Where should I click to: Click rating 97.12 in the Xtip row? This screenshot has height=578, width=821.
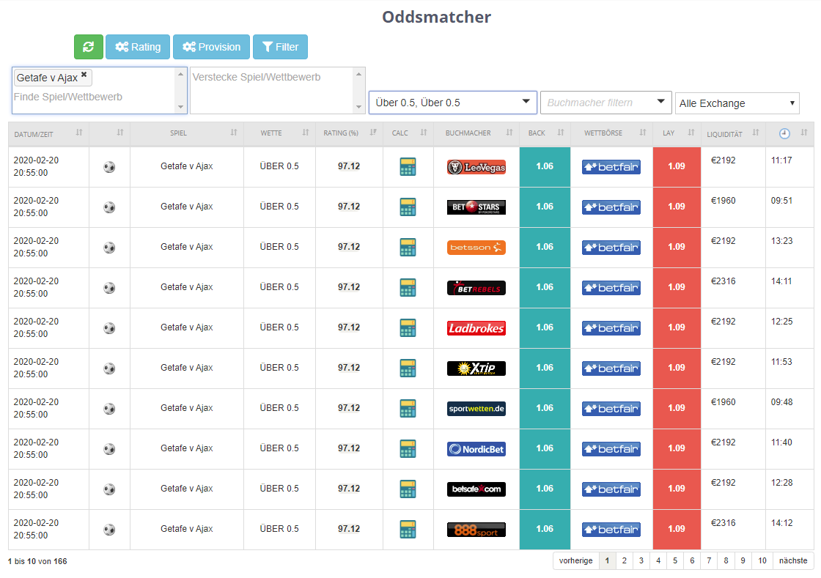349,368
